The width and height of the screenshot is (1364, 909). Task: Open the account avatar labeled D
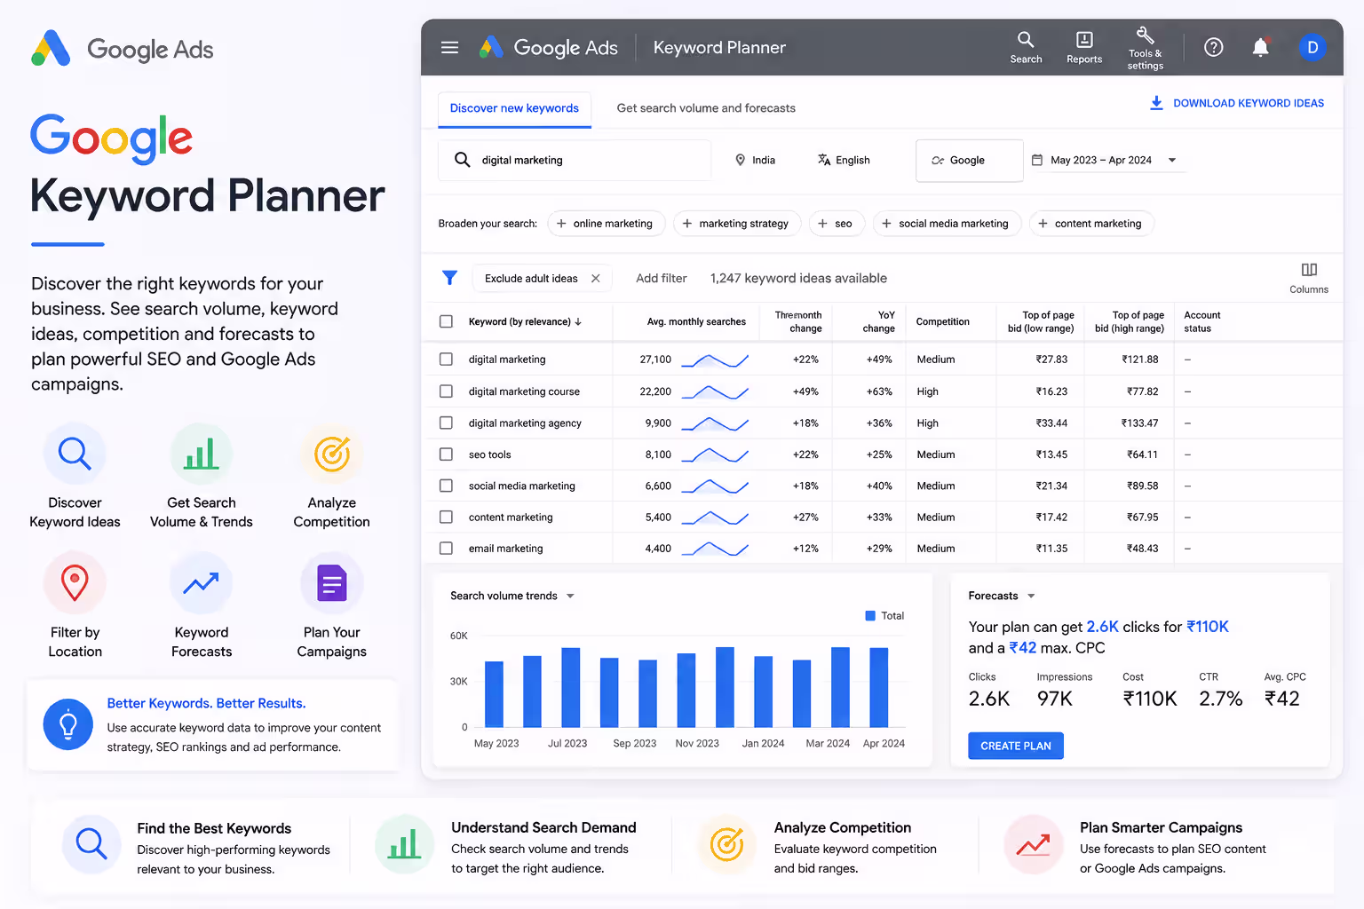click(x=1312, y=48)
